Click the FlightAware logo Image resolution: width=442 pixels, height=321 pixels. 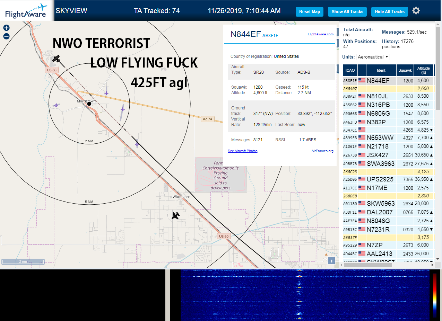pos(27,11)
